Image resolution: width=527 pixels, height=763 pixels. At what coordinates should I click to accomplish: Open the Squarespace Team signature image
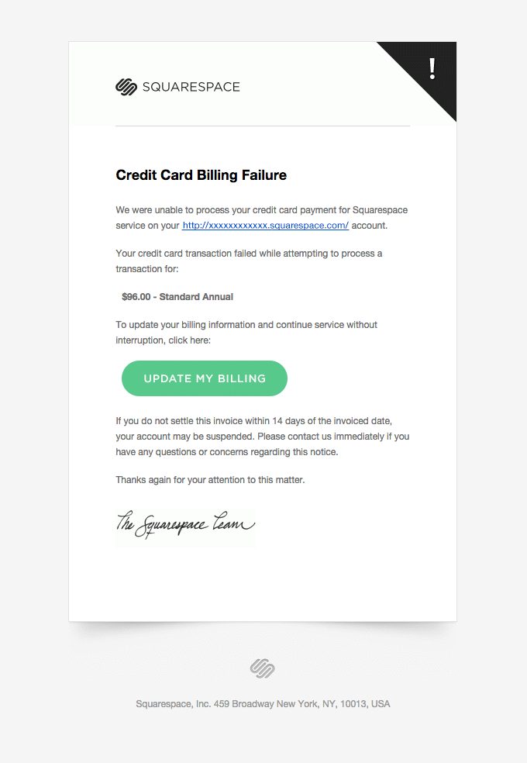point(184,525)
